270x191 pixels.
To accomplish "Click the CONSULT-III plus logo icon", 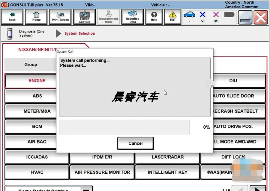I will pos(4,5).
